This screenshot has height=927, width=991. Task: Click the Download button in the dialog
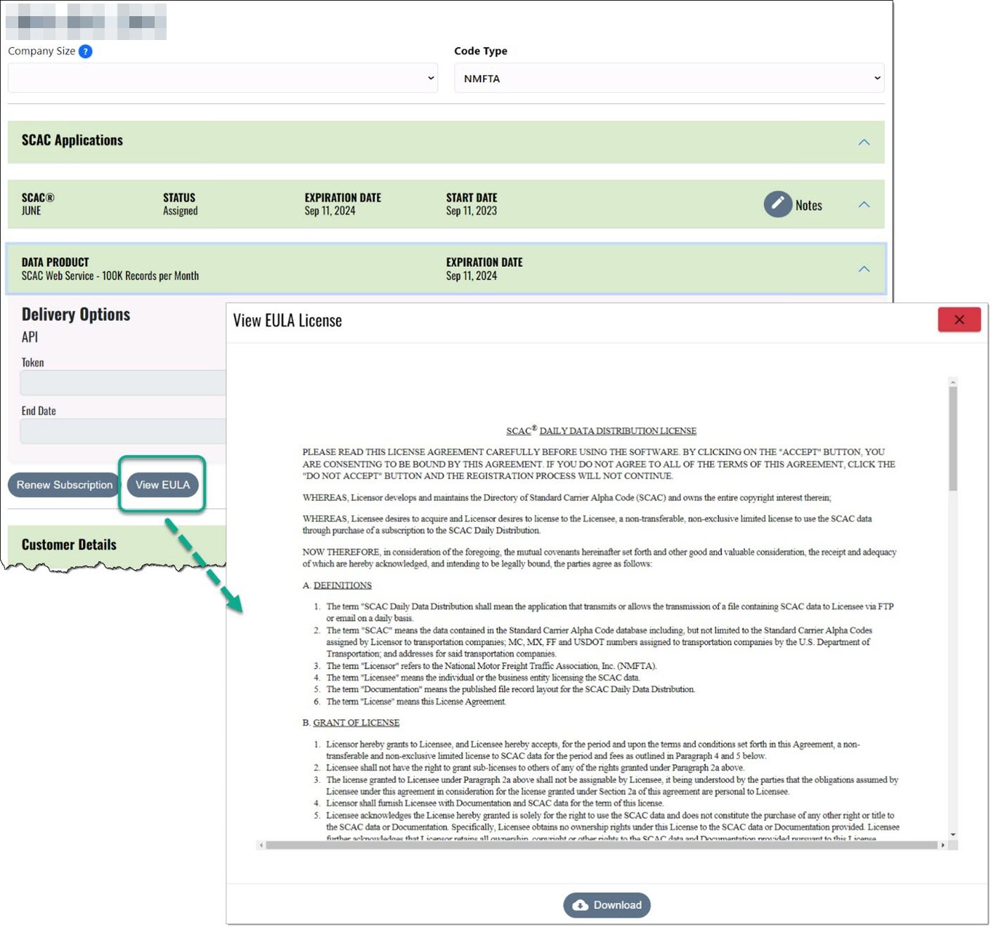(x=606, y=905)
